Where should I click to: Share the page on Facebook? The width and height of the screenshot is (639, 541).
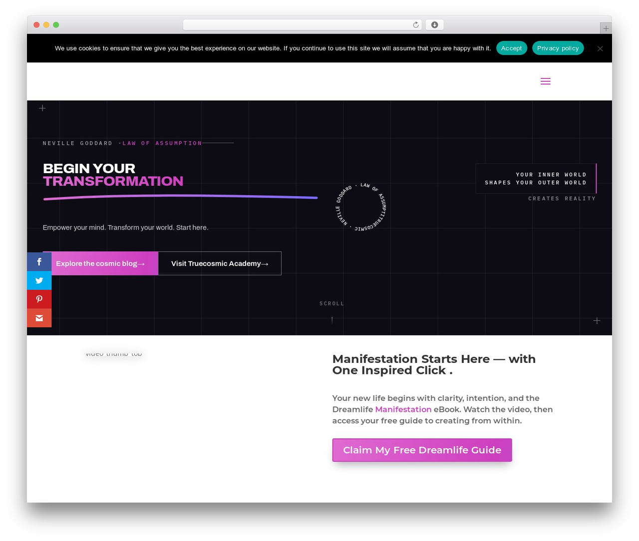39,262
